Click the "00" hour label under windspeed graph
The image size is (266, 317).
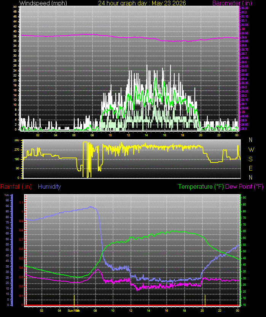(x=237, y=135)
